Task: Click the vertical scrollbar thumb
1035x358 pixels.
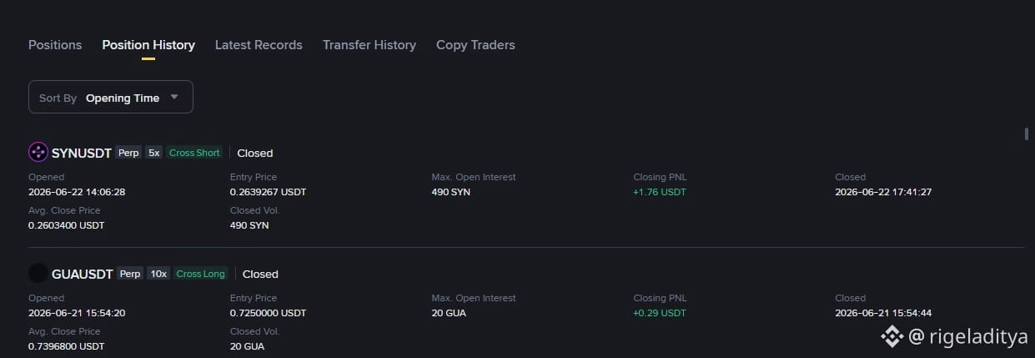Action: tap(1026, 134)
